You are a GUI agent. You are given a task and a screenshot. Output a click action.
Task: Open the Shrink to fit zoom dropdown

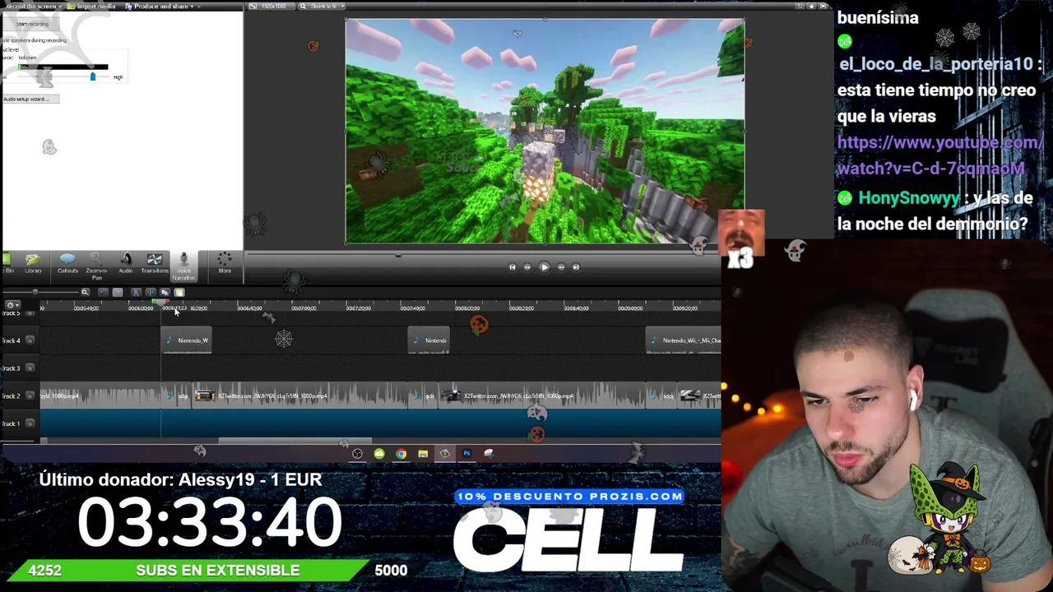pyautogui.click(x=322, y=7)
